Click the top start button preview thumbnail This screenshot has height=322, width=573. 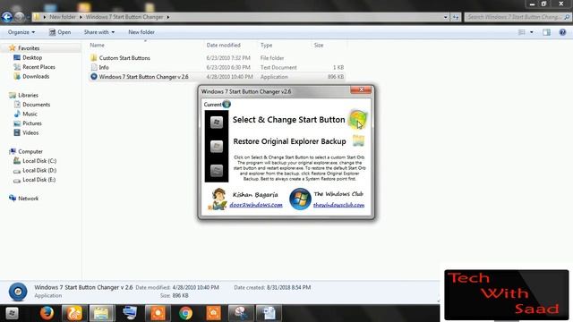pyautogui.click(x=217, y=123)
